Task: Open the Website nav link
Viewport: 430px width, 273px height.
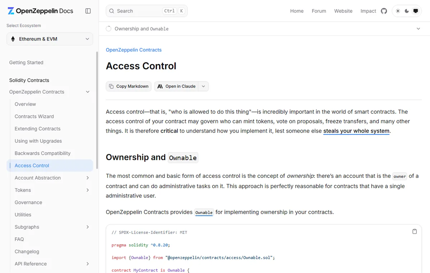Action: coord(343,11)
